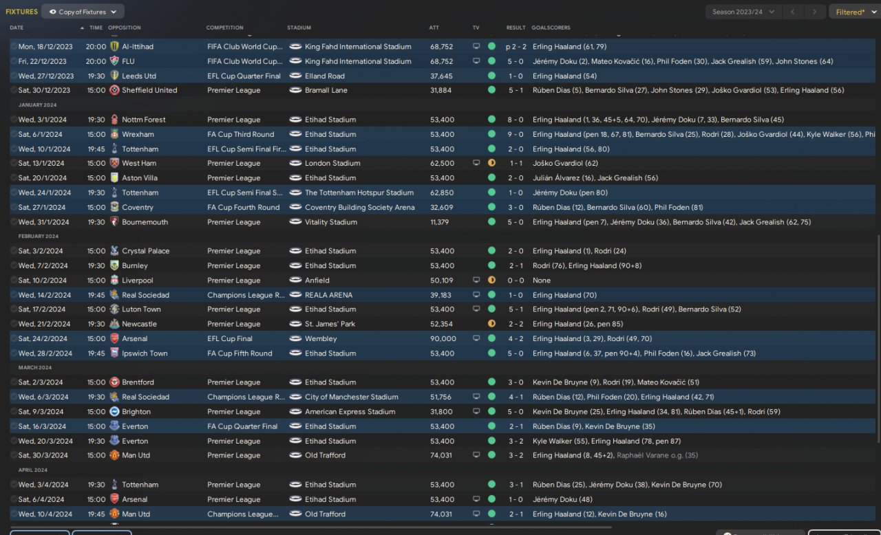This screenshot has width=881, height=535.
Task: Sort by the STADIUM column header
Action: 299,28
